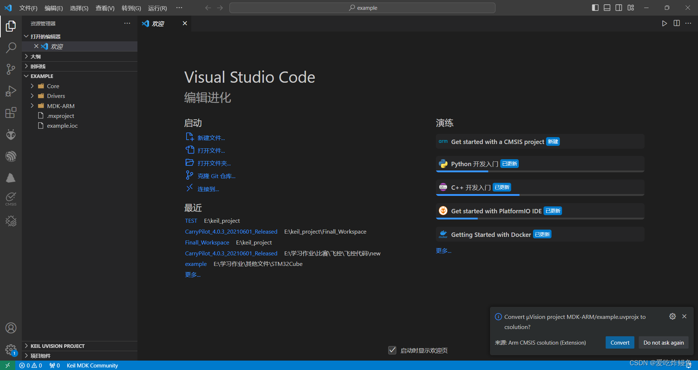Expand the Core folder
Screen dimensions: 698x370
(80, 86)
